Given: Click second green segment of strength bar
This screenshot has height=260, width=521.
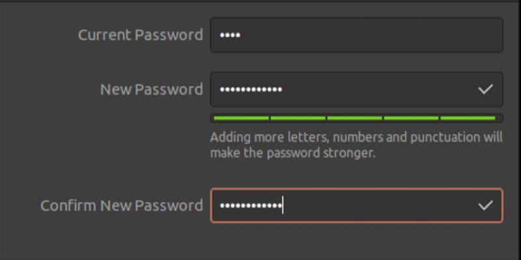Looking at the screenshot, I should click(298, 118).
